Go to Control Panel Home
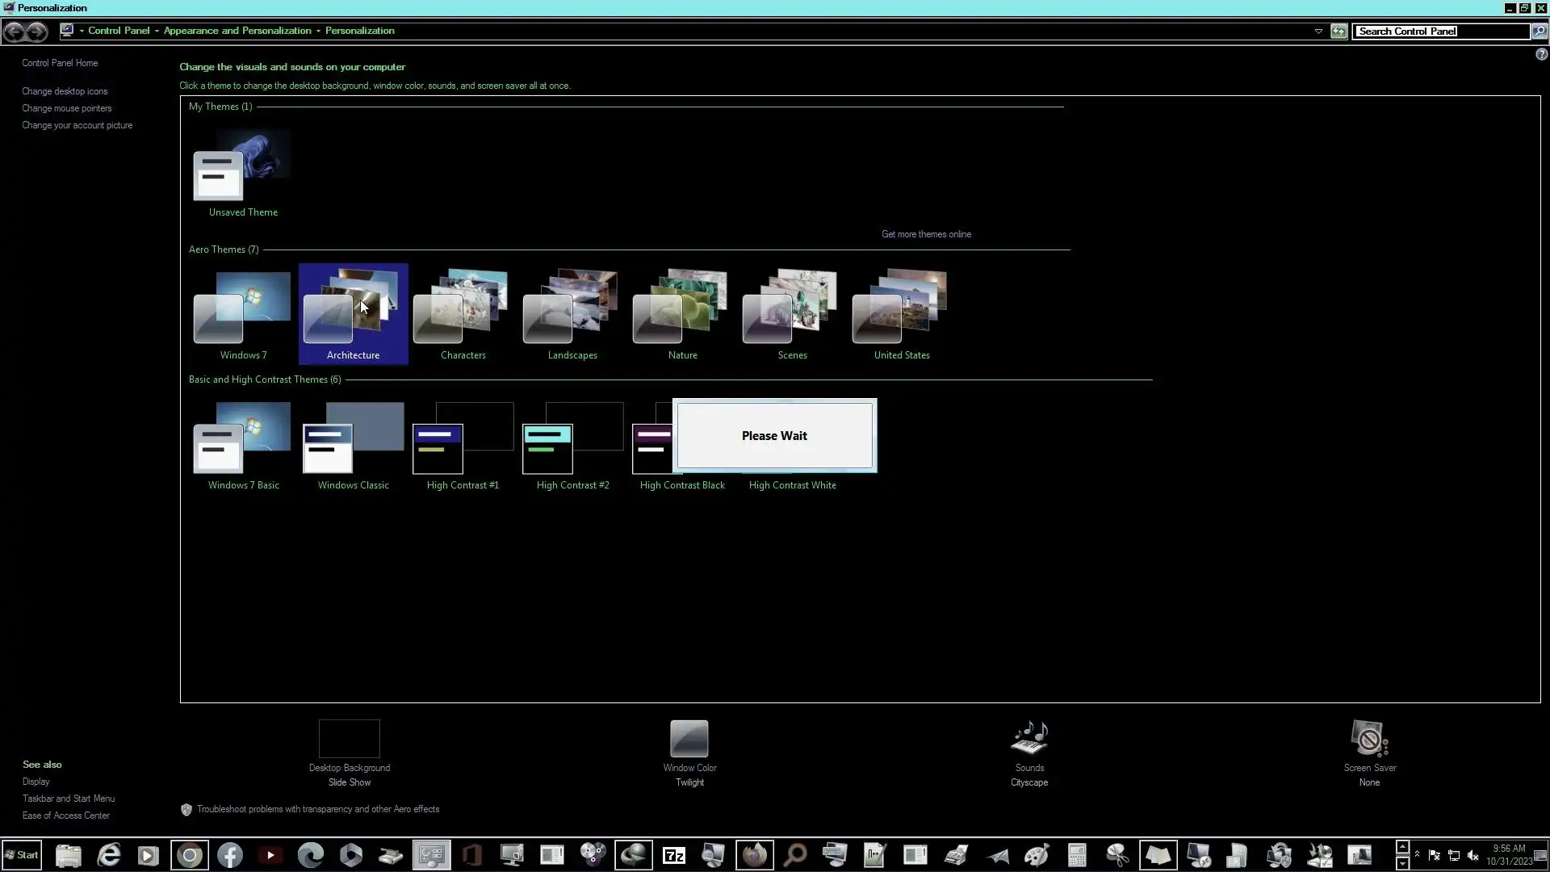The width and height of the screenshot is (1550, 872). pos(60,63)
